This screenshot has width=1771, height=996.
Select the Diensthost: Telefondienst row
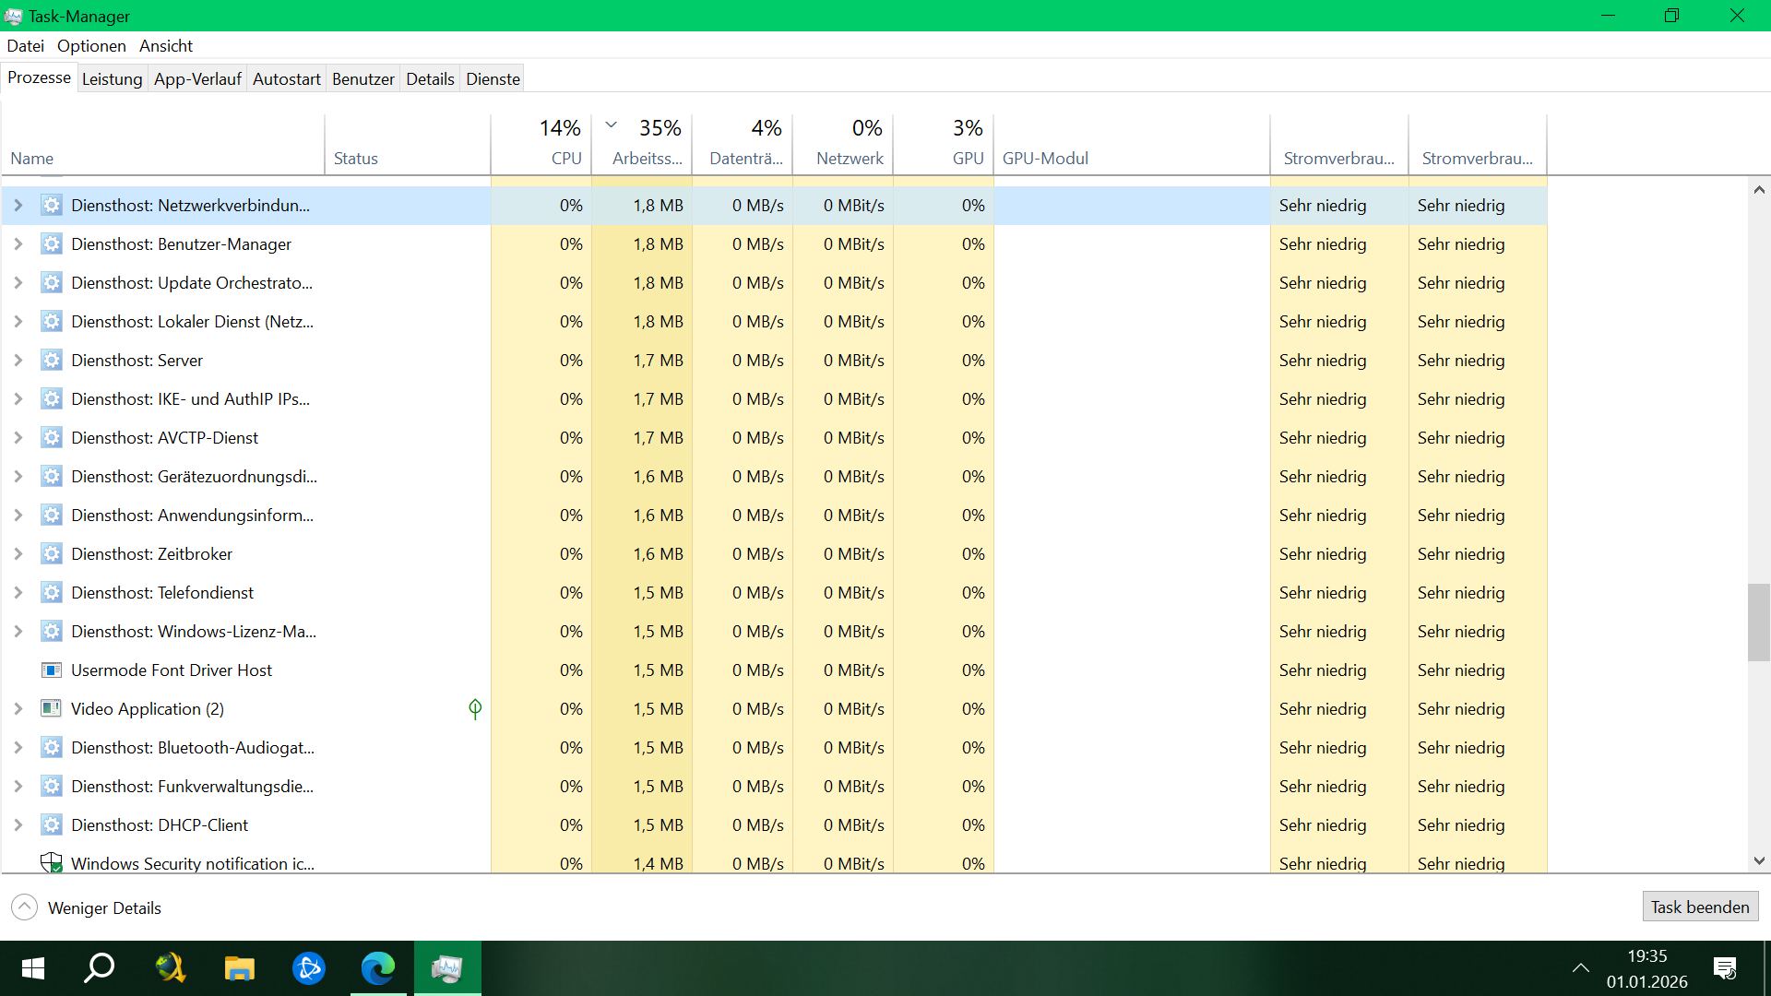click(162, 592)
